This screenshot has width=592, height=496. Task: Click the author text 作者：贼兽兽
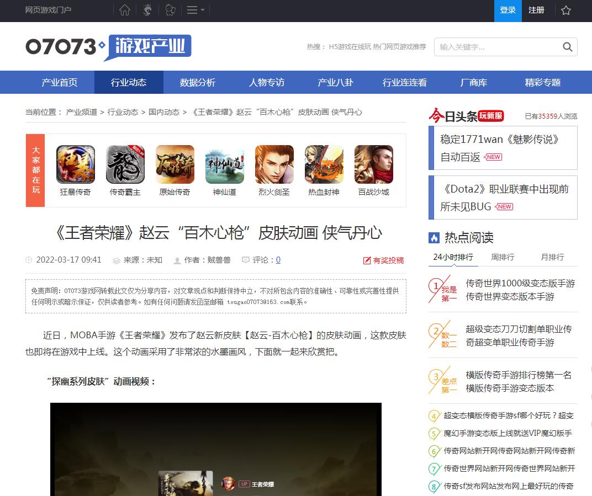[x=207, y=260]
